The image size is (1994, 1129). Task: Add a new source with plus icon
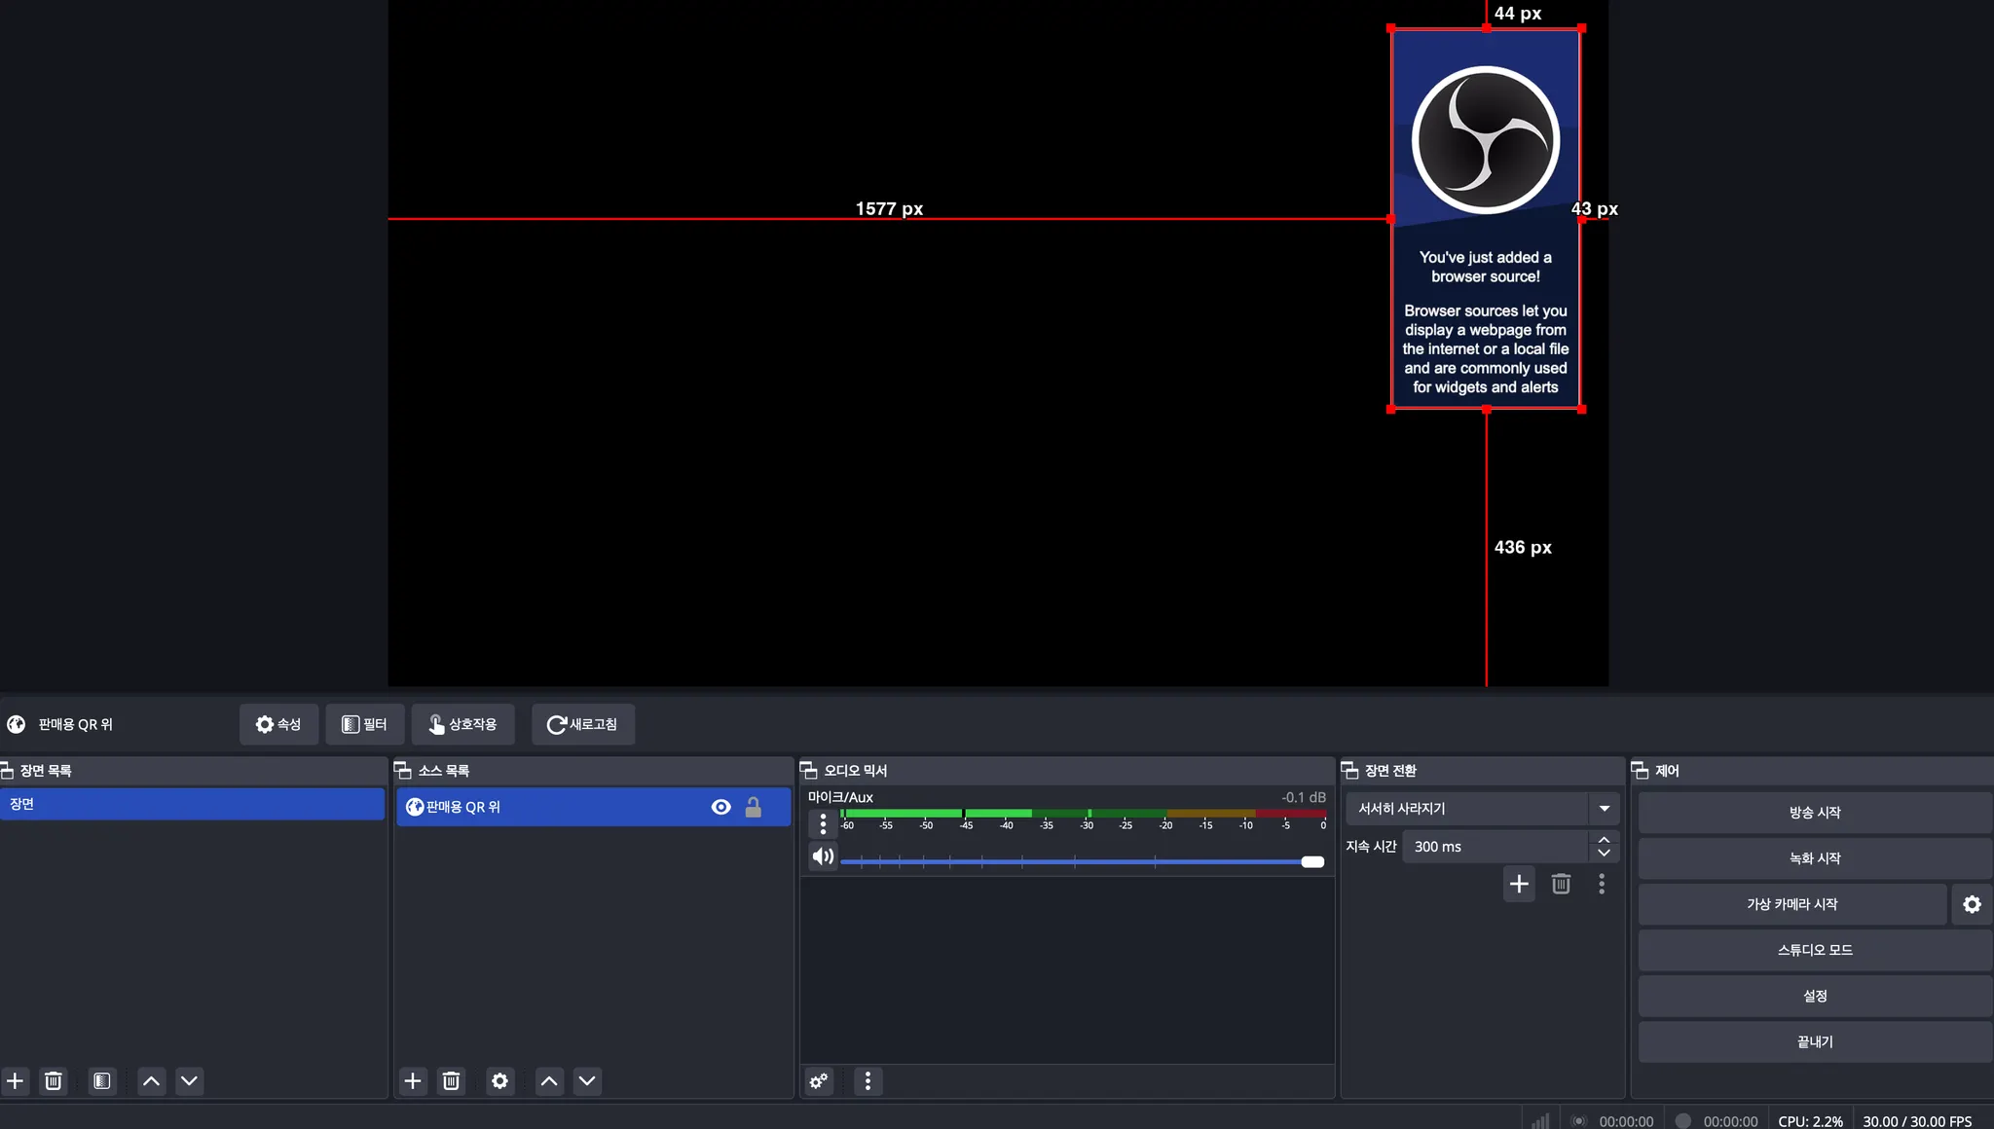(413, 1080)
